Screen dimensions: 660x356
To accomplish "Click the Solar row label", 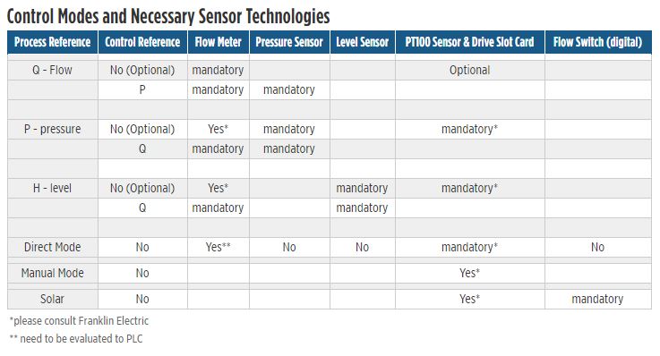I will click(52, 299).
